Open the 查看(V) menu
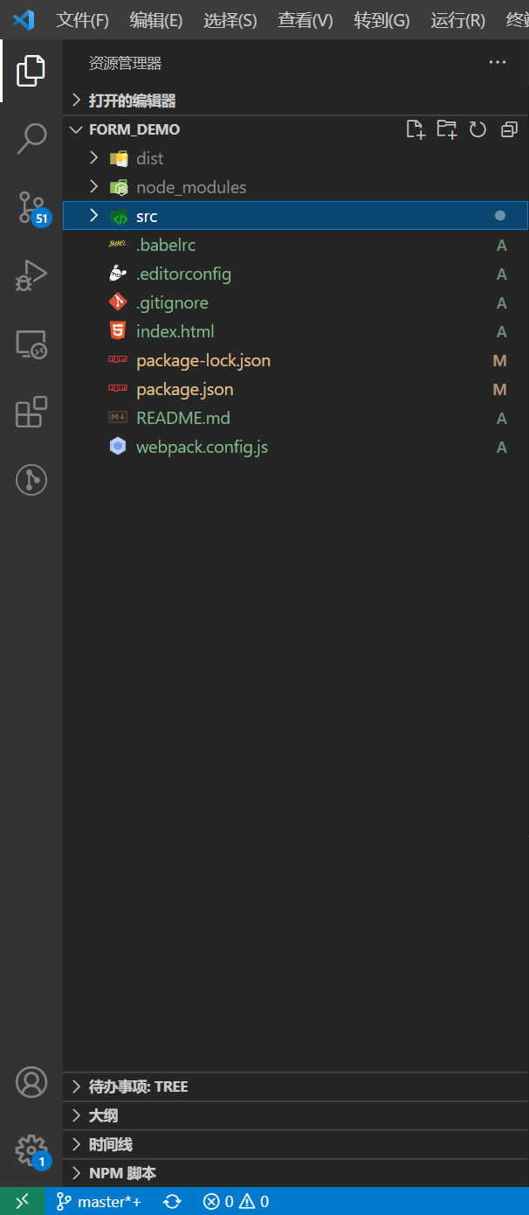529x1215 pixels. (306, 20)
